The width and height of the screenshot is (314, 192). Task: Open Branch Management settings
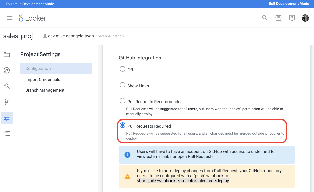(x=45, y=90)
